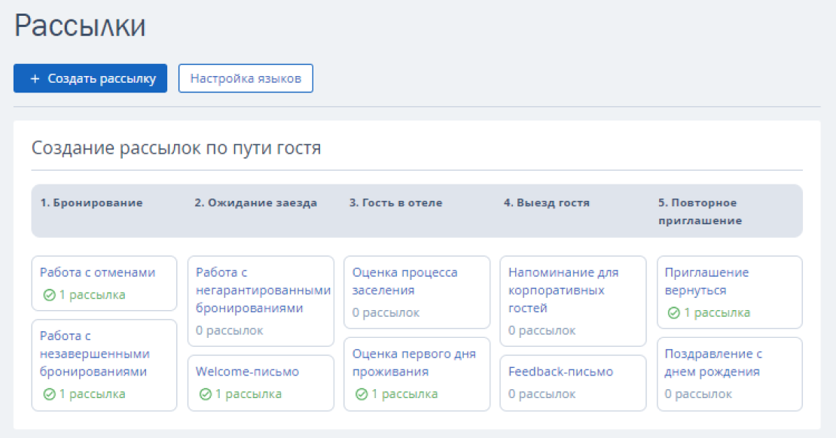Click checkmark icon under Оценка первого дня проживания
836x438 pixels.
pyautogui.click(x=362, y=394)
